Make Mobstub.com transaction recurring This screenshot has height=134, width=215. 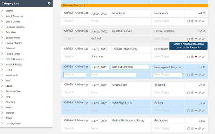[188, 93]
